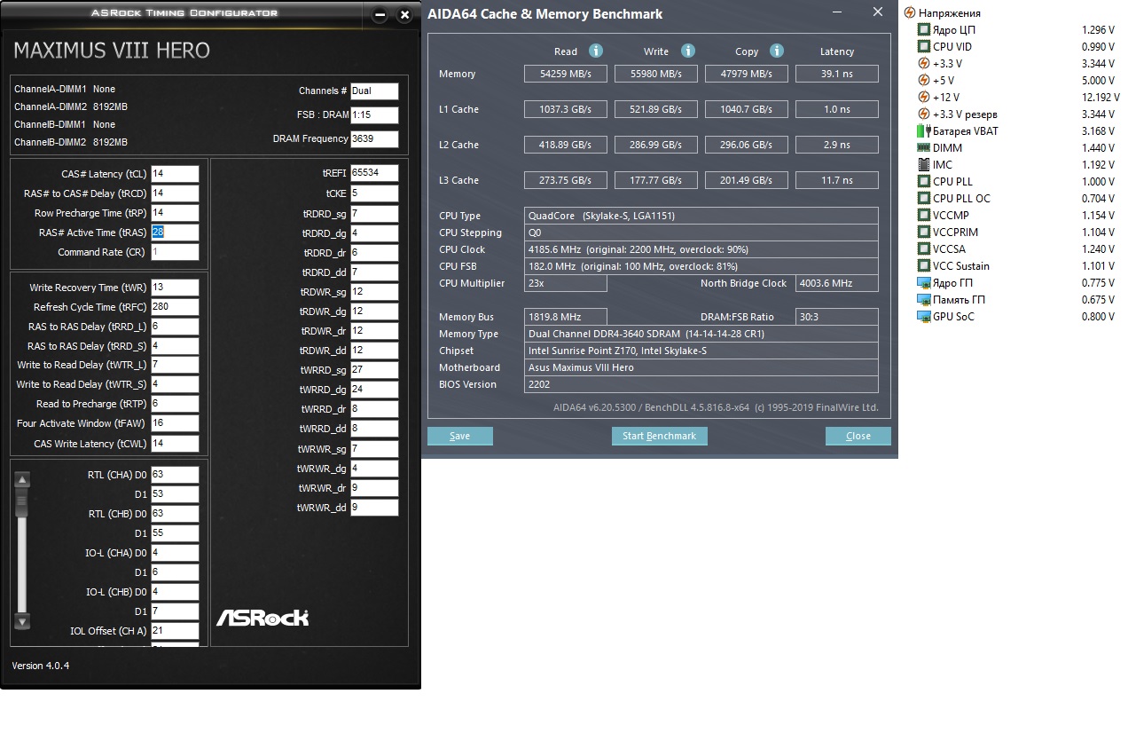Click the Memory Latency 39.1 ns value
This screenshot has width=1128, height=749.
837,74
